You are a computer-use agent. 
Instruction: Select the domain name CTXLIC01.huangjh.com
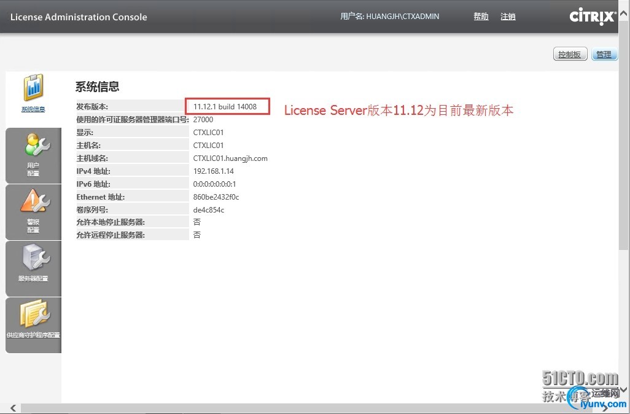pos(230,158)
